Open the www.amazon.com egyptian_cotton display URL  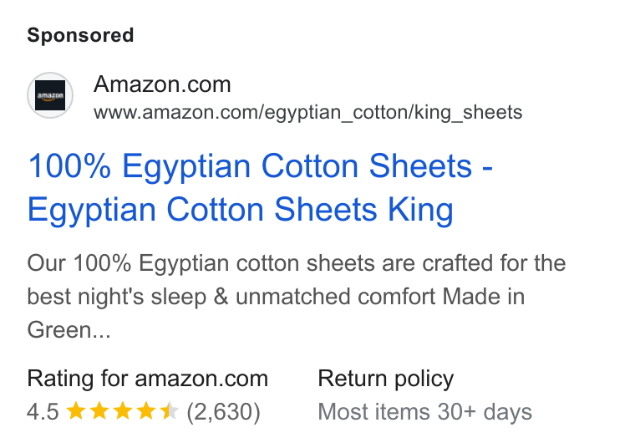pyautogui.click(x=307, y=113)
